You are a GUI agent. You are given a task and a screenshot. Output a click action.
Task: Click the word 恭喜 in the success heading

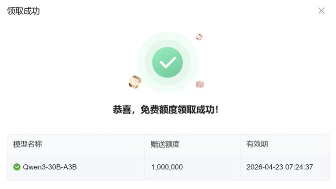pos(122,110)
